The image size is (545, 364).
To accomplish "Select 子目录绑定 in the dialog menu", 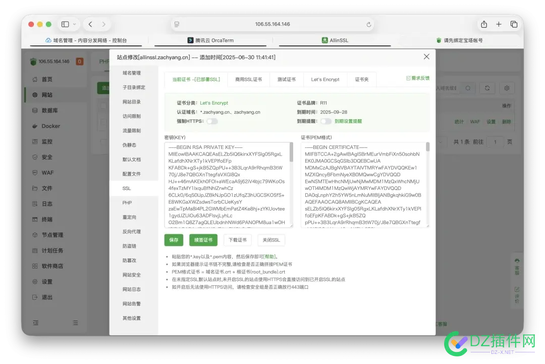I will tap(134, 88).
